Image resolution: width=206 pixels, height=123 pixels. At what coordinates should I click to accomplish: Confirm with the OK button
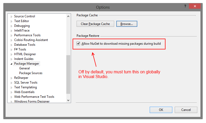point(161,110)
